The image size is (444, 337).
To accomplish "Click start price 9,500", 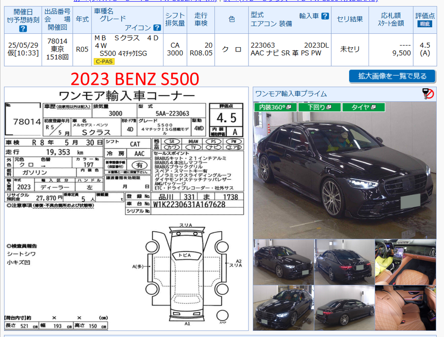I will [x=402, y=53].
